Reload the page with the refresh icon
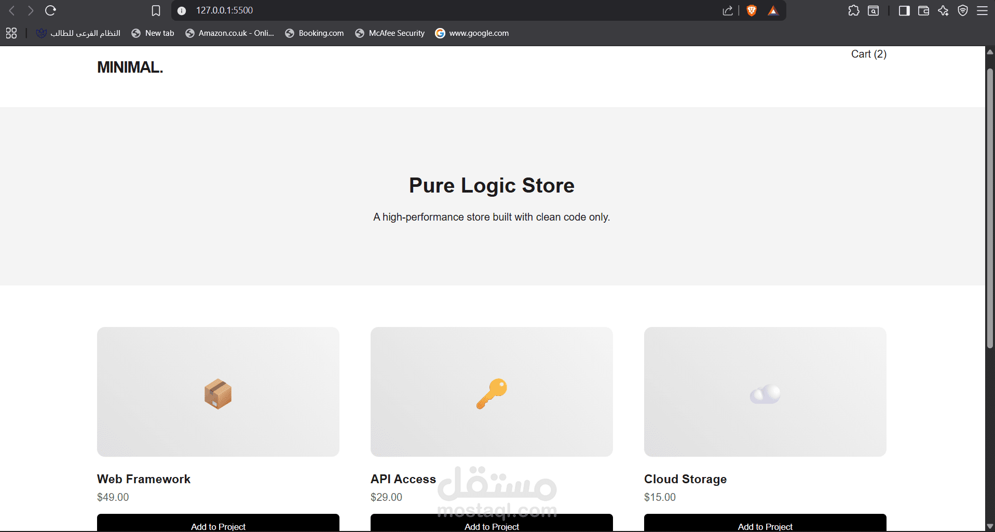This screenshot has width=995, height=532. pyautogui.click(x=50, y=10)
